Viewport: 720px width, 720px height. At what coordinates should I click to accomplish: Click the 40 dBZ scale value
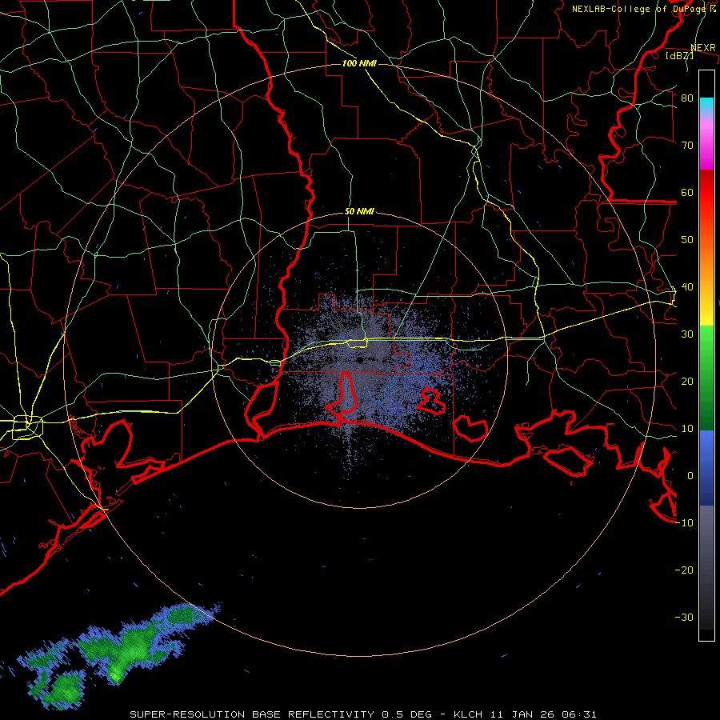click(687, 287)
